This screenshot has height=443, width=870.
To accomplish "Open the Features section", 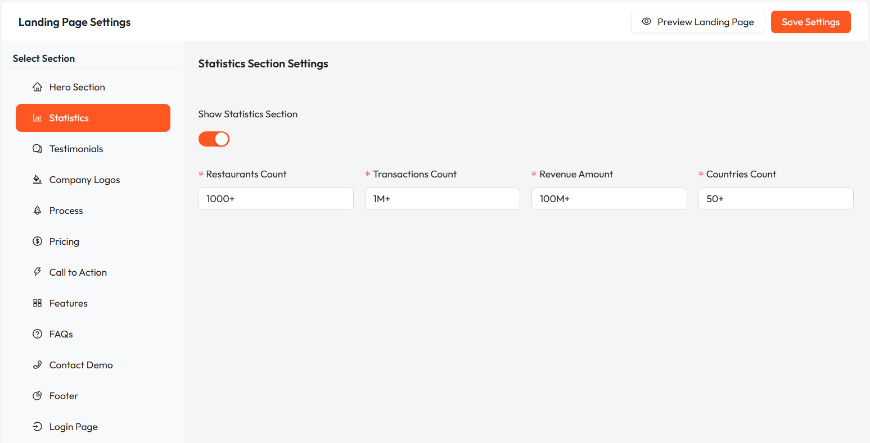I will coord(93,303).
